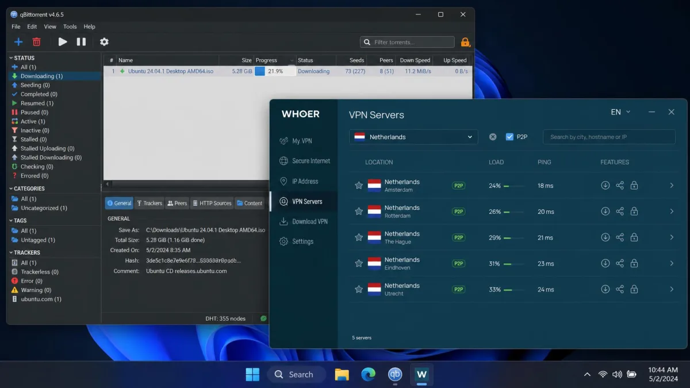Switch to the Trackers tab in details panel
Viewport: 690px width, 388px height.
click(149, 203)
